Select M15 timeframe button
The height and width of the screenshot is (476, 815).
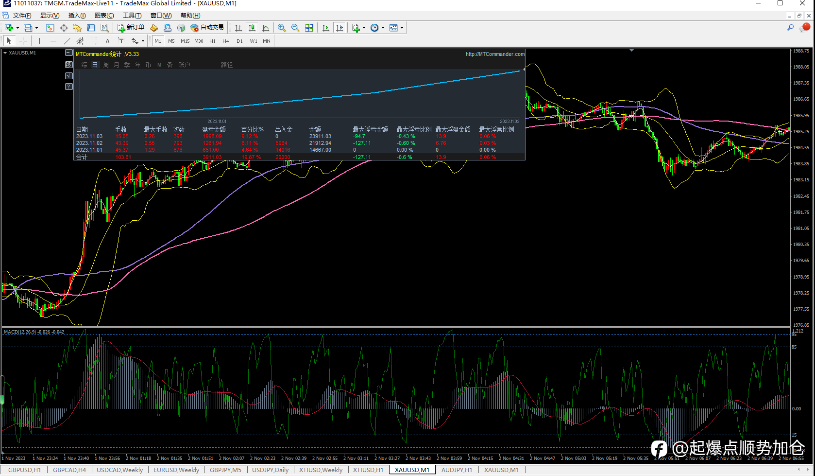(x=185, y=41)
